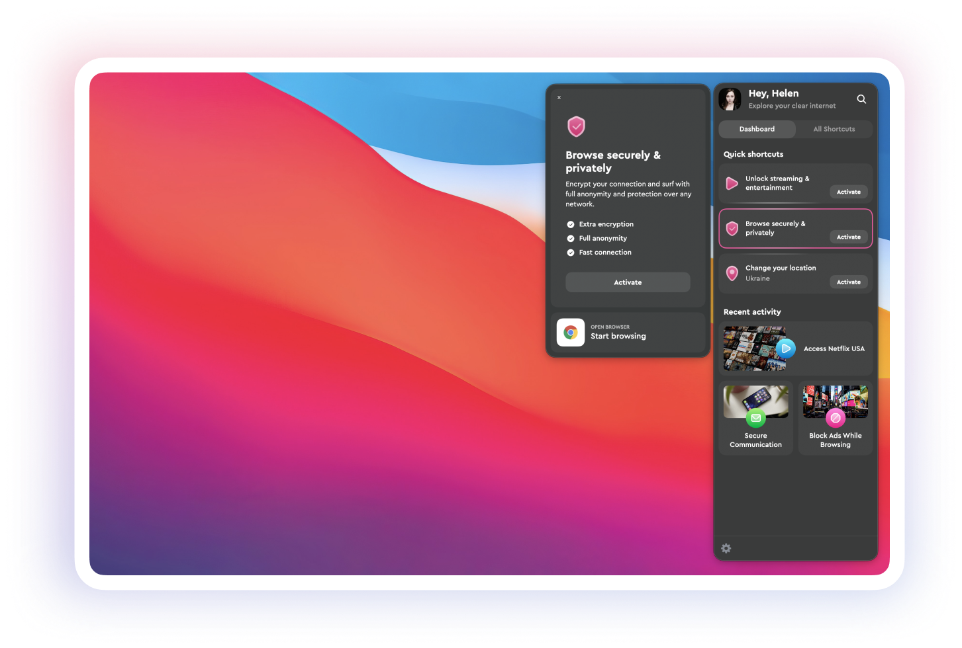The image size is (962, 648).
Task: Click 'Encrypt your connection' description text
Action: (628, 194)
